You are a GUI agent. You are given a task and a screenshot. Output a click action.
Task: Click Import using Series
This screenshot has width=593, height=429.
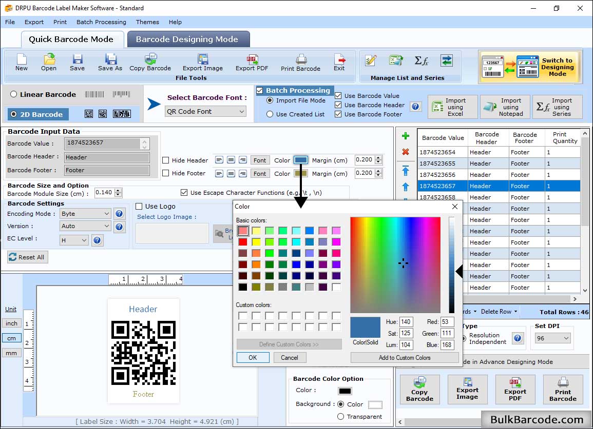click(x=557, y=107)
